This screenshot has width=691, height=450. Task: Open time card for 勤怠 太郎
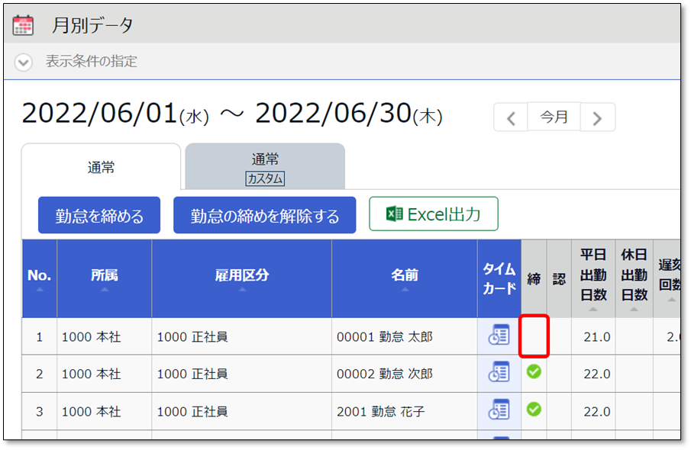(499, 336)
